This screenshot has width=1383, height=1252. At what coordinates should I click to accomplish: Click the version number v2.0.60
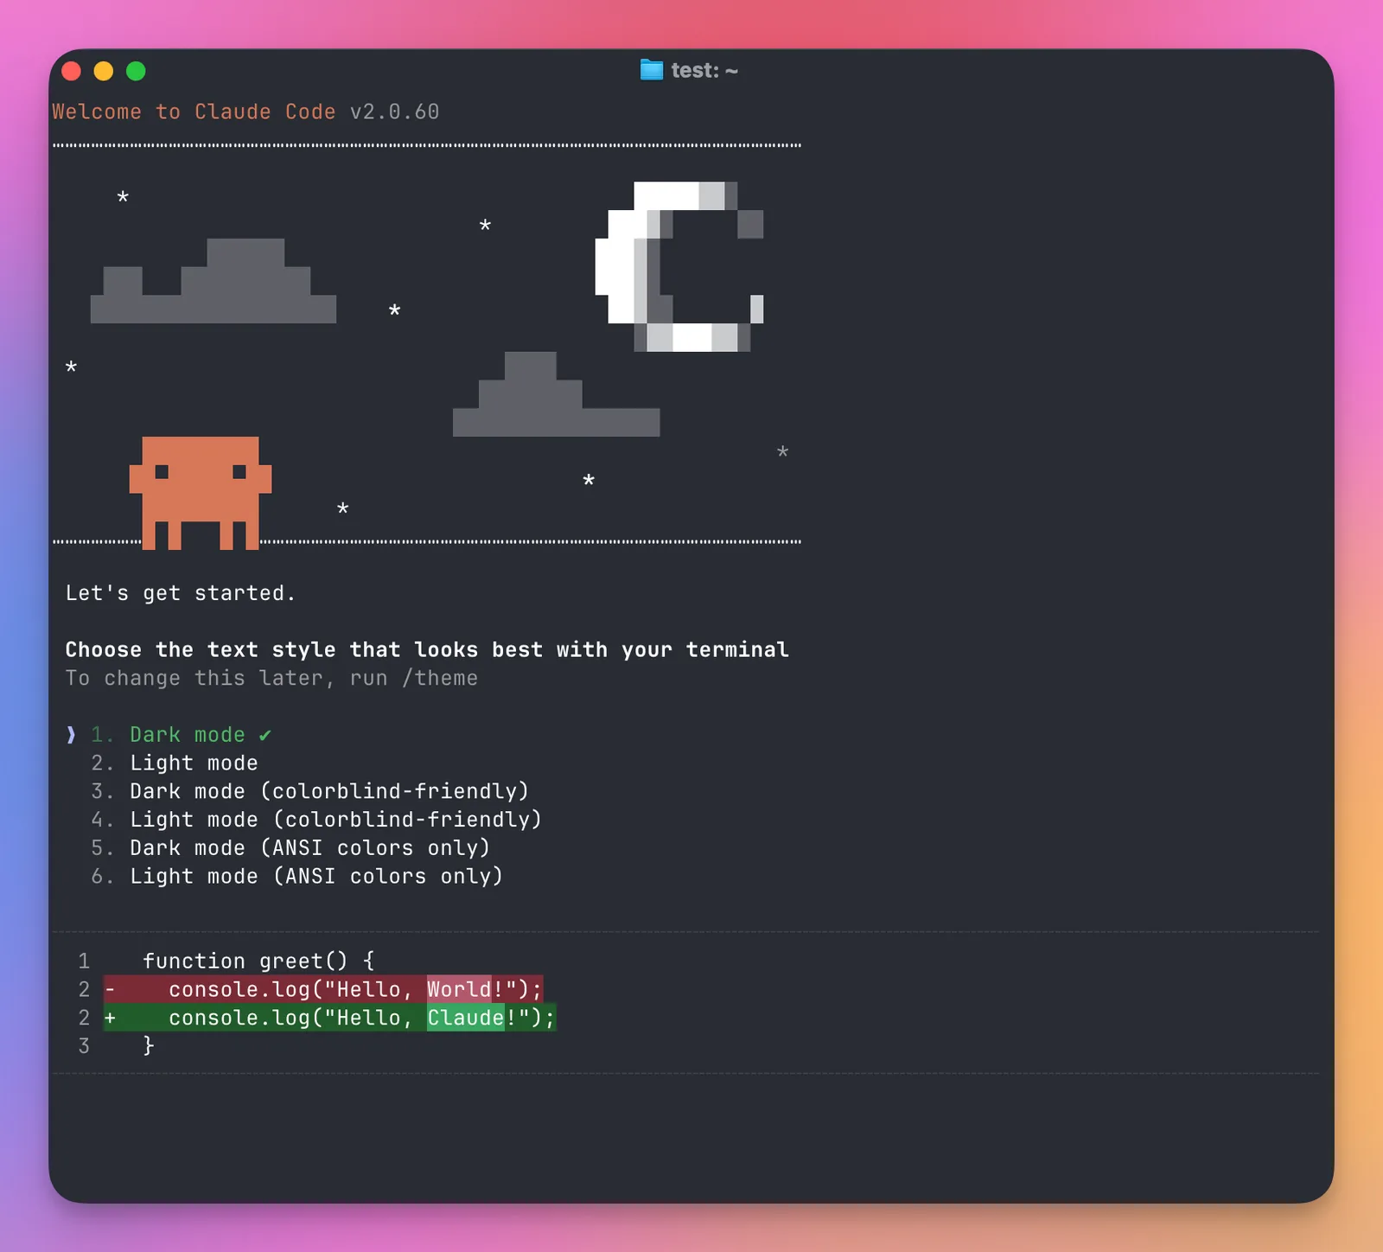click(x=395, y=112)
